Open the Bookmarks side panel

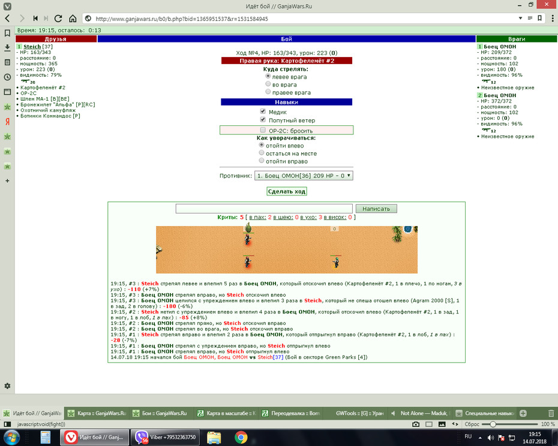pos(7,33)
